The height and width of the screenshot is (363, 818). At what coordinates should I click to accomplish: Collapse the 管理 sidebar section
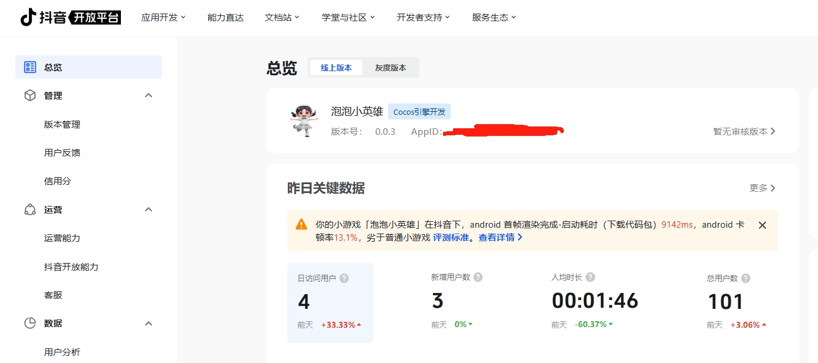(x=149, y=95)
